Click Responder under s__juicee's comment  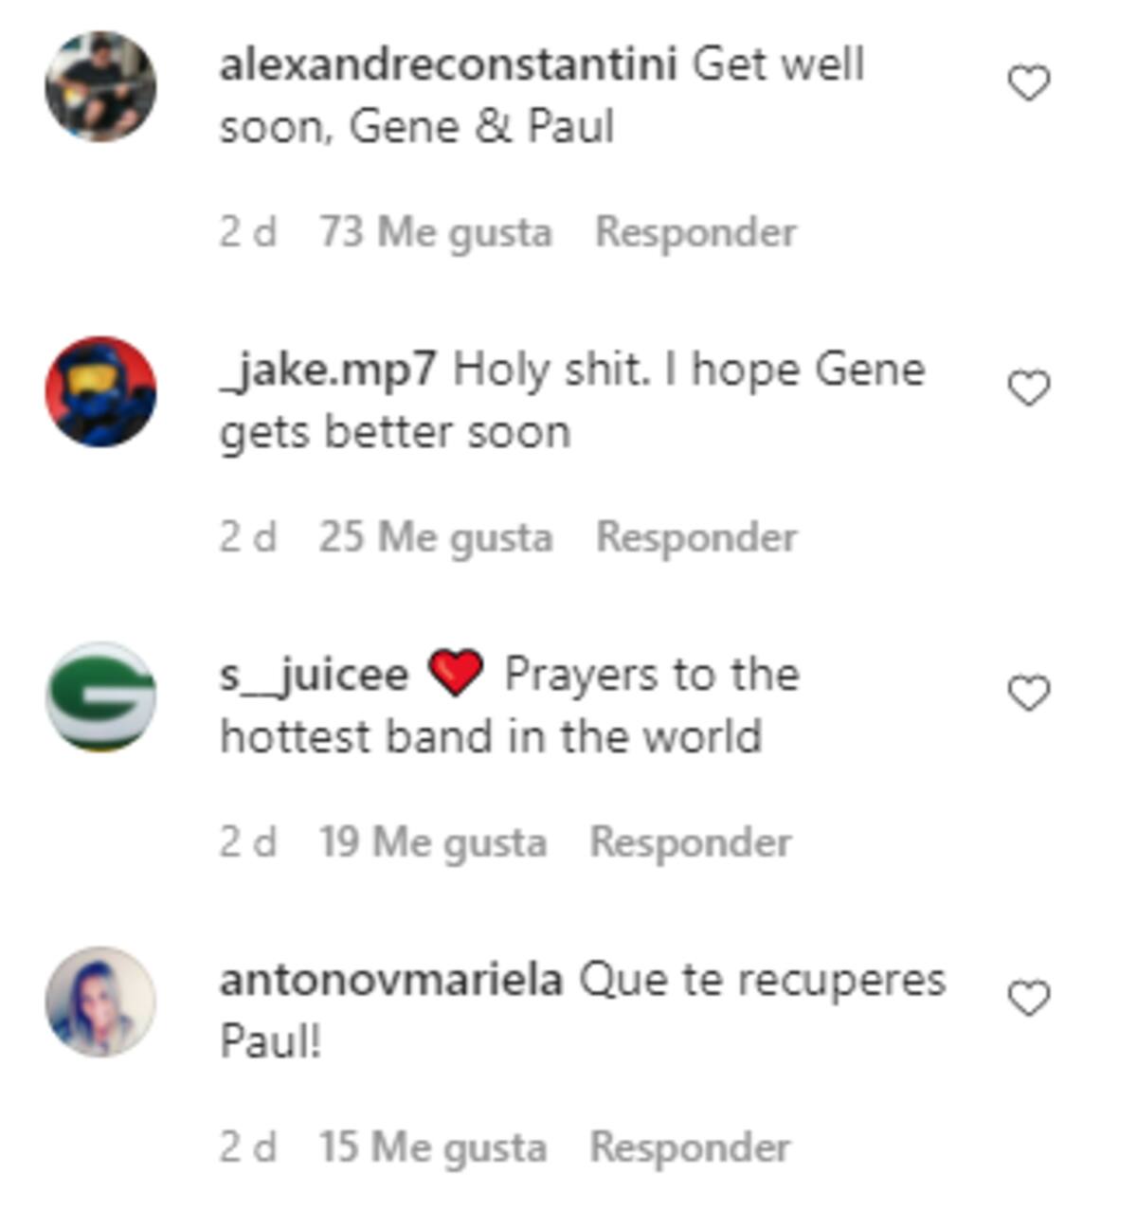pyautogui.click(x=691, y=842)
